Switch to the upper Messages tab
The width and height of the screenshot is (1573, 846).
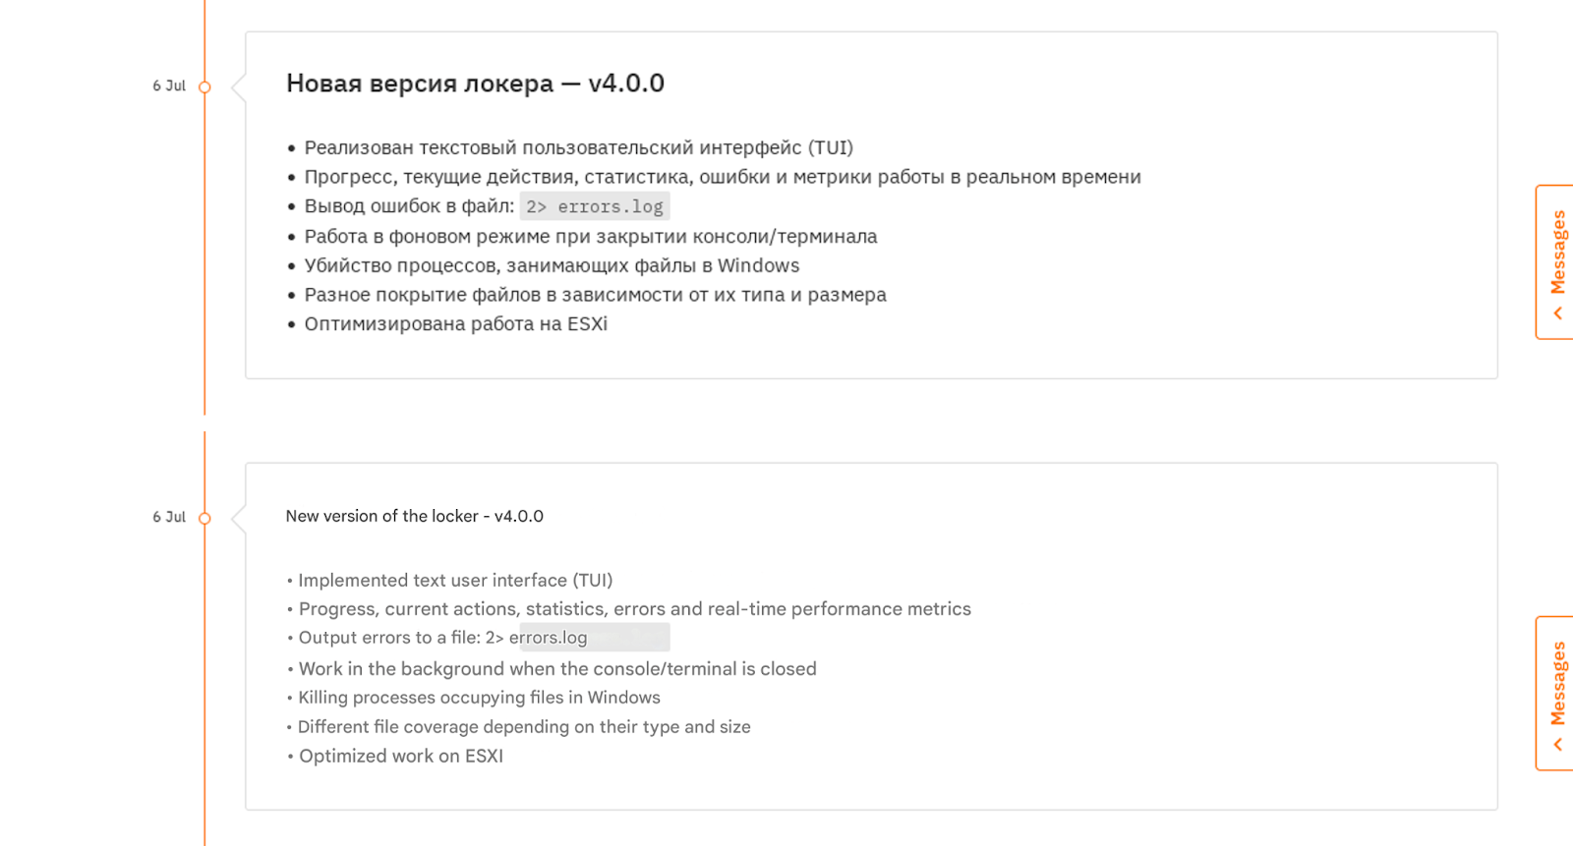[x=1555, y=251]
